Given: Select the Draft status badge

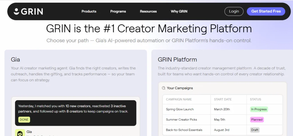Looking at the screenshot, I should [255, 130].
